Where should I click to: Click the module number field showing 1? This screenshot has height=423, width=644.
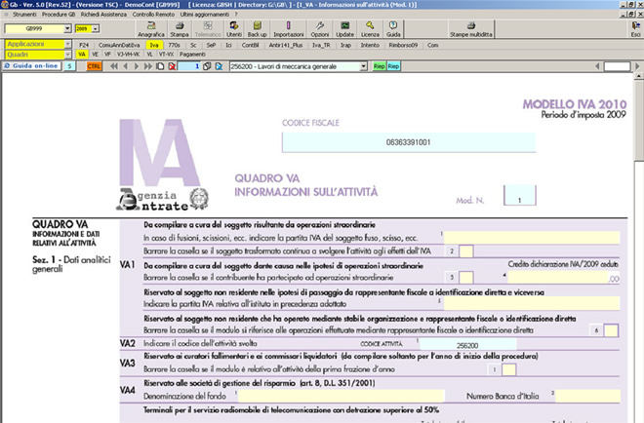tap(189, 66)
